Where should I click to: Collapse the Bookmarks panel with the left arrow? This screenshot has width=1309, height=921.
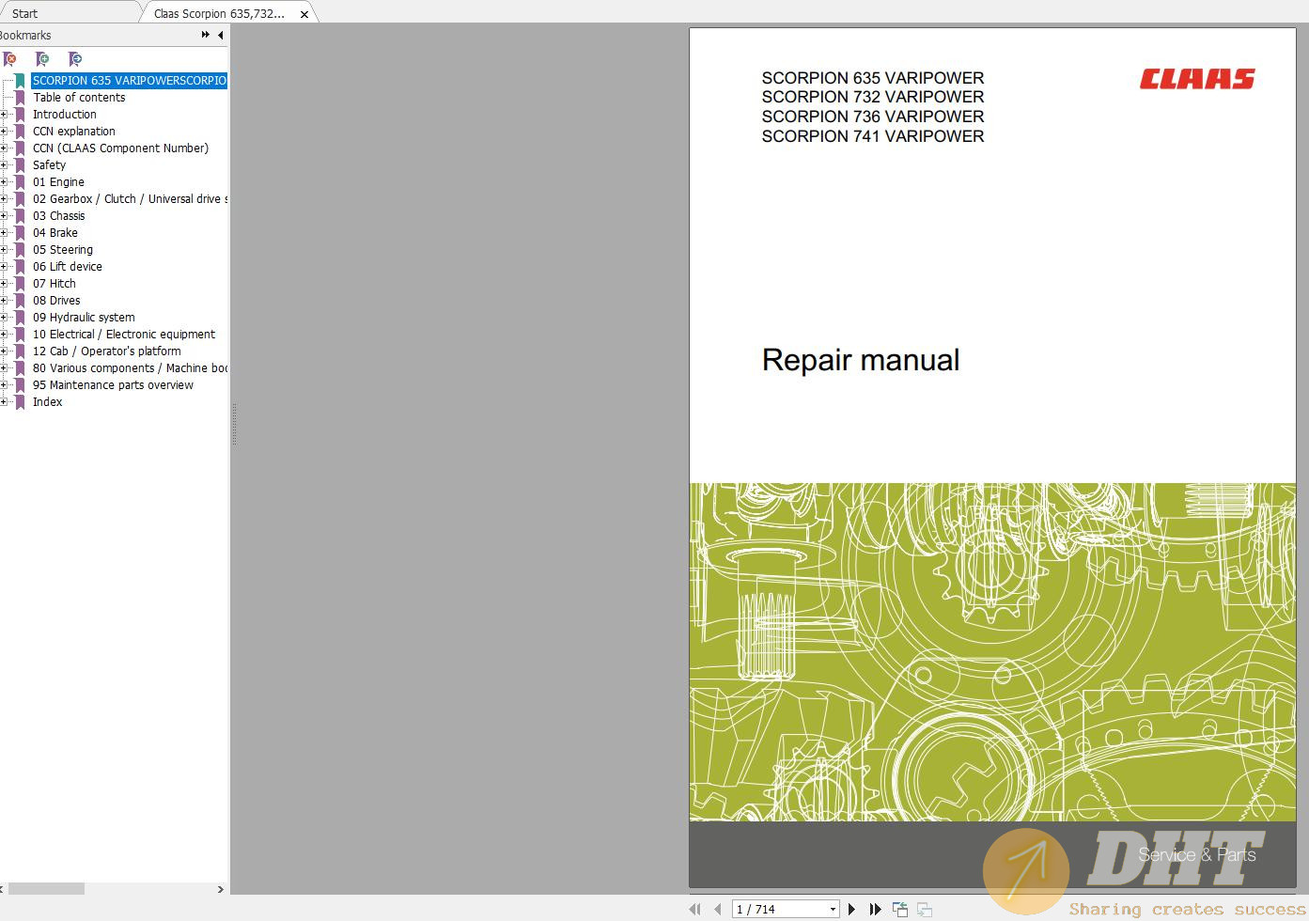[221, 35]
